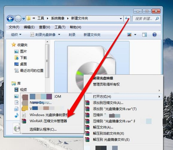Click the 收藏夹 star icon
173x150 pixels.
pyautogui.click(x=14, y=45)
